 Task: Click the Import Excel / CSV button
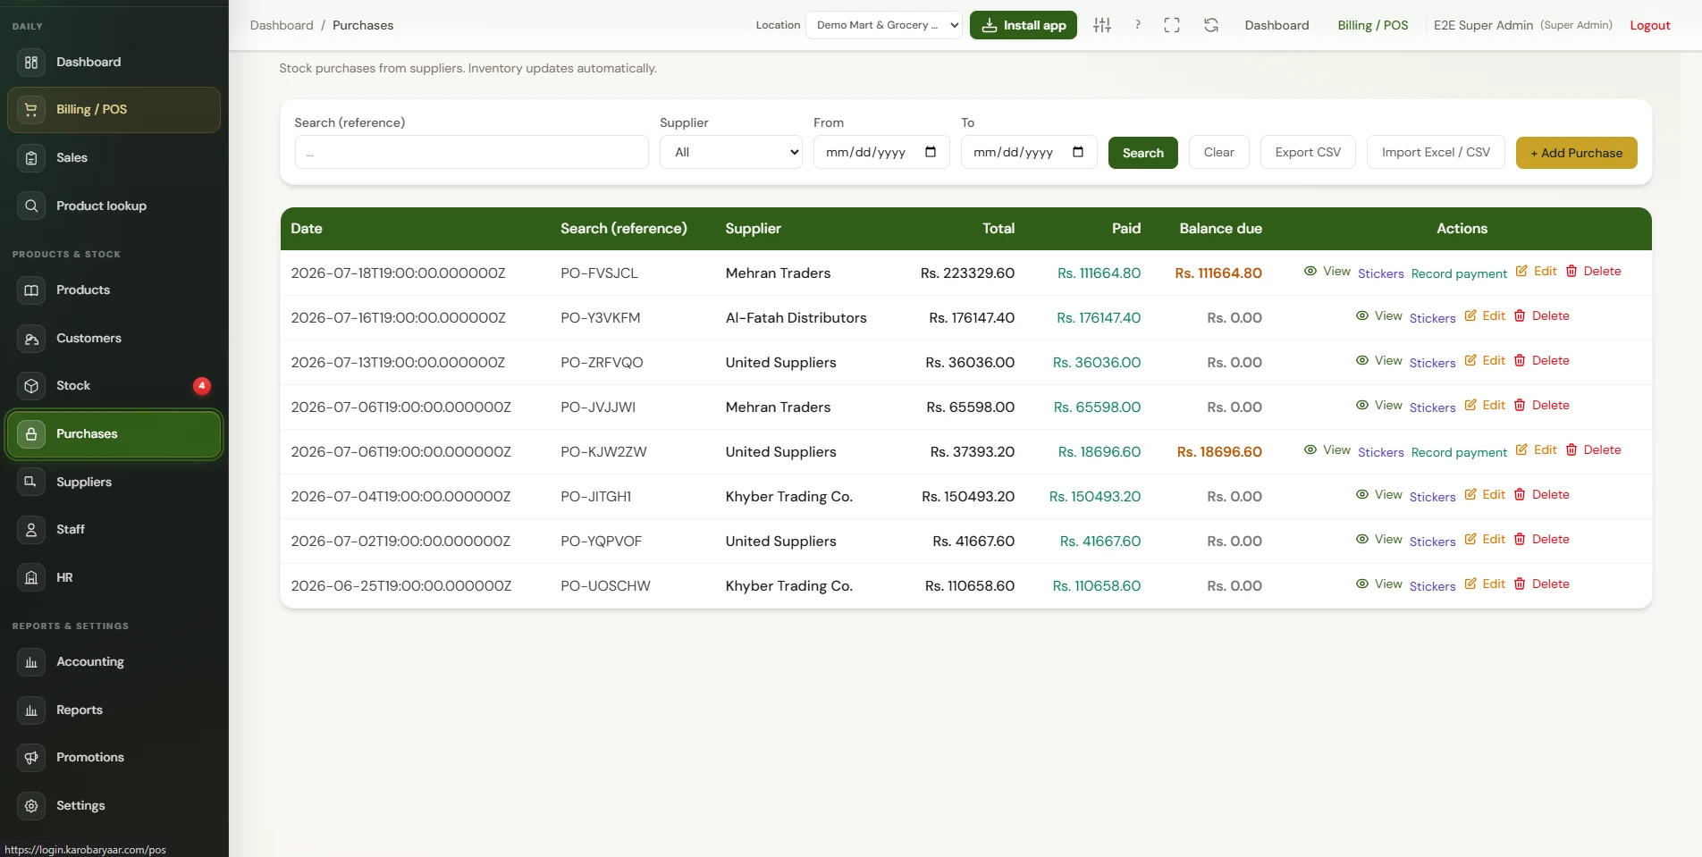click(x=1436, y=152)
